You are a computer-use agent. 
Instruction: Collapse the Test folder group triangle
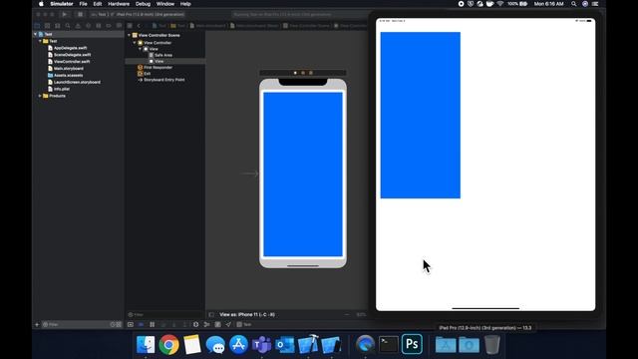click(40, 41)
